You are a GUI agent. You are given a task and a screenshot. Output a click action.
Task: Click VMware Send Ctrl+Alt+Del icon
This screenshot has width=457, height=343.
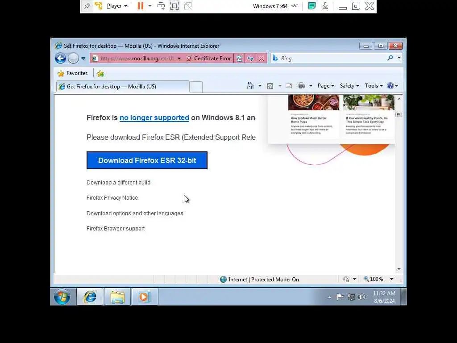tap(161, 6)
